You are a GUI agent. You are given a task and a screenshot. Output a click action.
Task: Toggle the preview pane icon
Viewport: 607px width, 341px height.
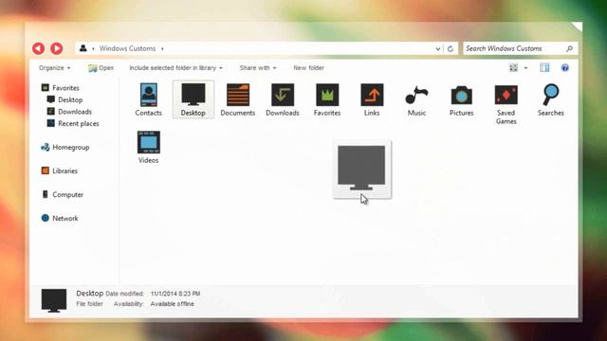pos(544,67)
